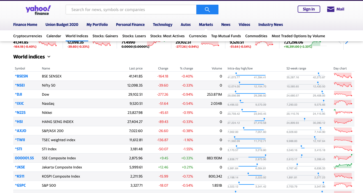Switch to the Currencies tab
The image size is (363, 193).
(198, 36)
